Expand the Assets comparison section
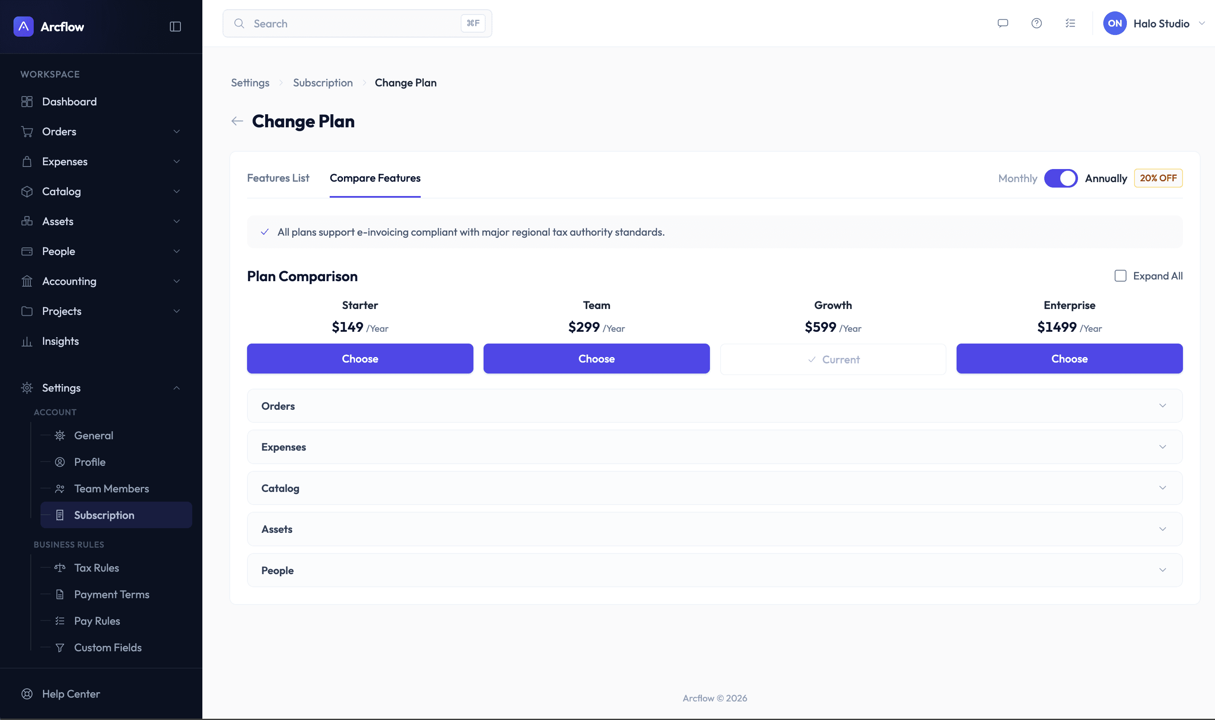Screen dimensions: 1215x720 click(714, 529)
